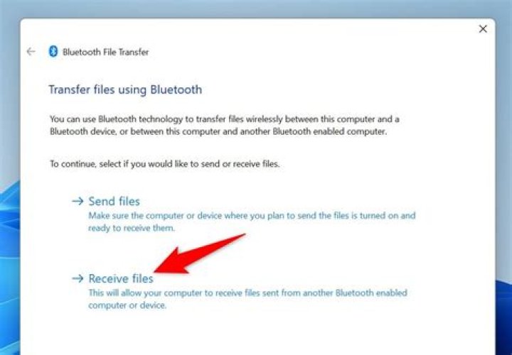Screen dimensions: 512x355
Task: Choose the Send files option
Action: [x=114, y=201]
